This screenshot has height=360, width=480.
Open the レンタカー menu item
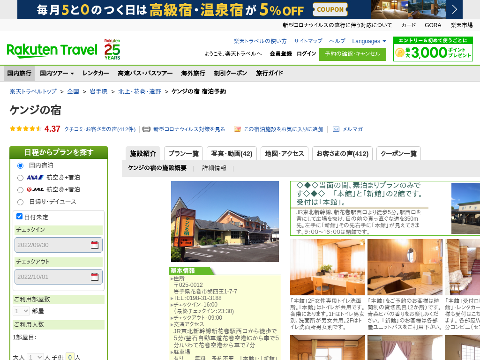96,74
